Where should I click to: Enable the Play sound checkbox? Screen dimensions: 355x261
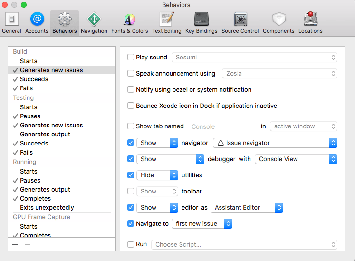(x=131, y=58)
